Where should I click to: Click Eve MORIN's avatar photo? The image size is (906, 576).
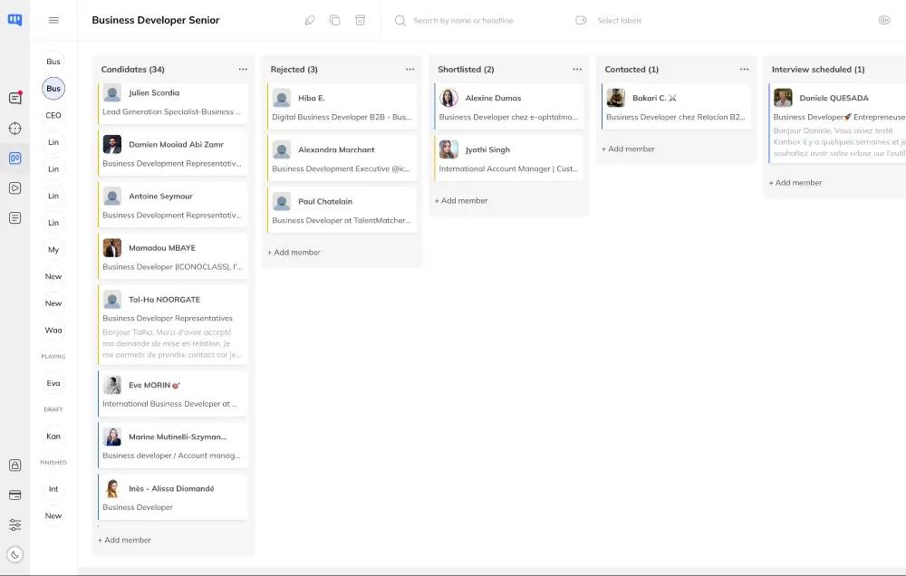112,385
